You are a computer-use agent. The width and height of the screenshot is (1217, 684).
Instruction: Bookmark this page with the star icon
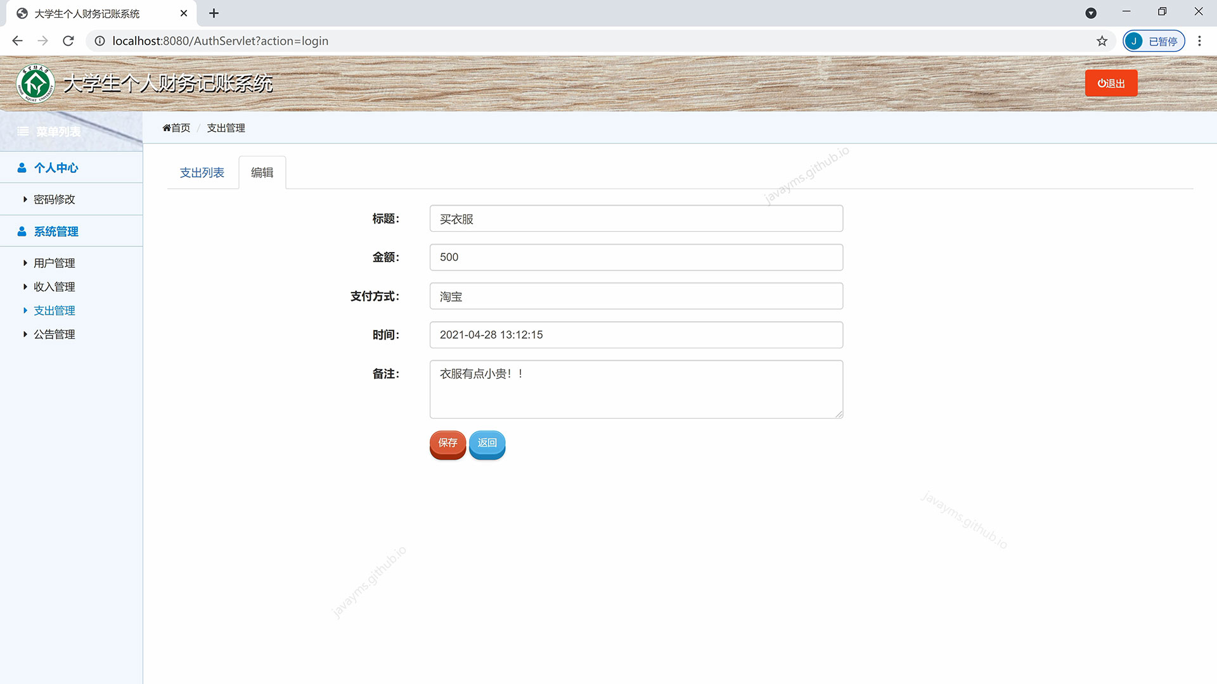click(1102, 41)
